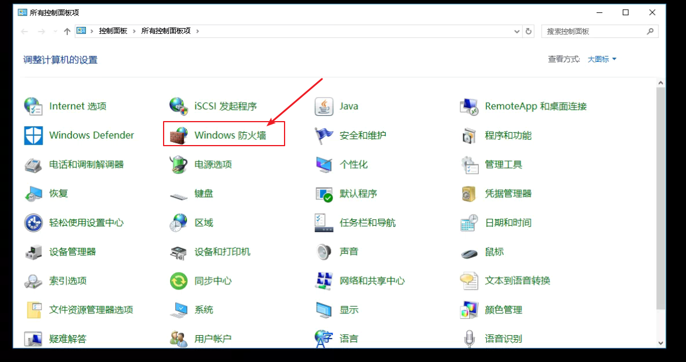Click the Back navigation arrow
Image resolution: width=686 pixels, height=362 pixels.
tap(25, 32)
